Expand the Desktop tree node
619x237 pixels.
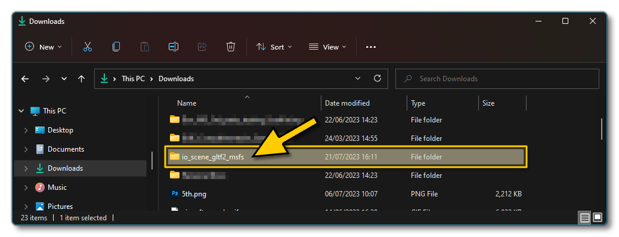click(26, 130)
